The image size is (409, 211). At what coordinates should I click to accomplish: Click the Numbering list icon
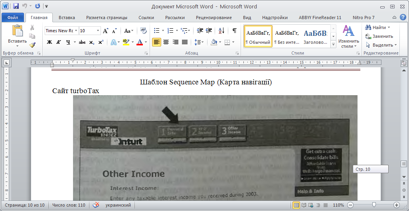coord(170,31)
